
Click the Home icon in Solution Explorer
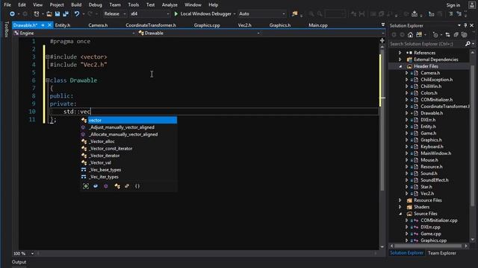tap(410, 35)
